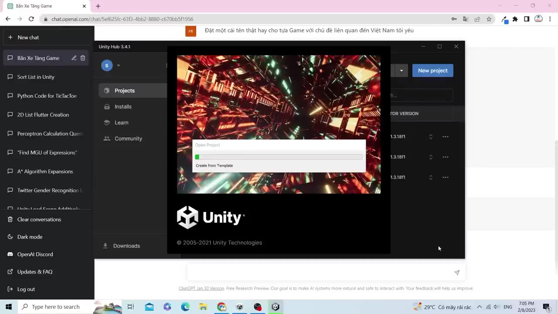Viewport: 558px width, 314px height.
Task: Open a new browser tab
Action: (98, 6)
